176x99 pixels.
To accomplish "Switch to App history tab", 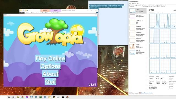I will pyautogui.click(x=145, y=6).
